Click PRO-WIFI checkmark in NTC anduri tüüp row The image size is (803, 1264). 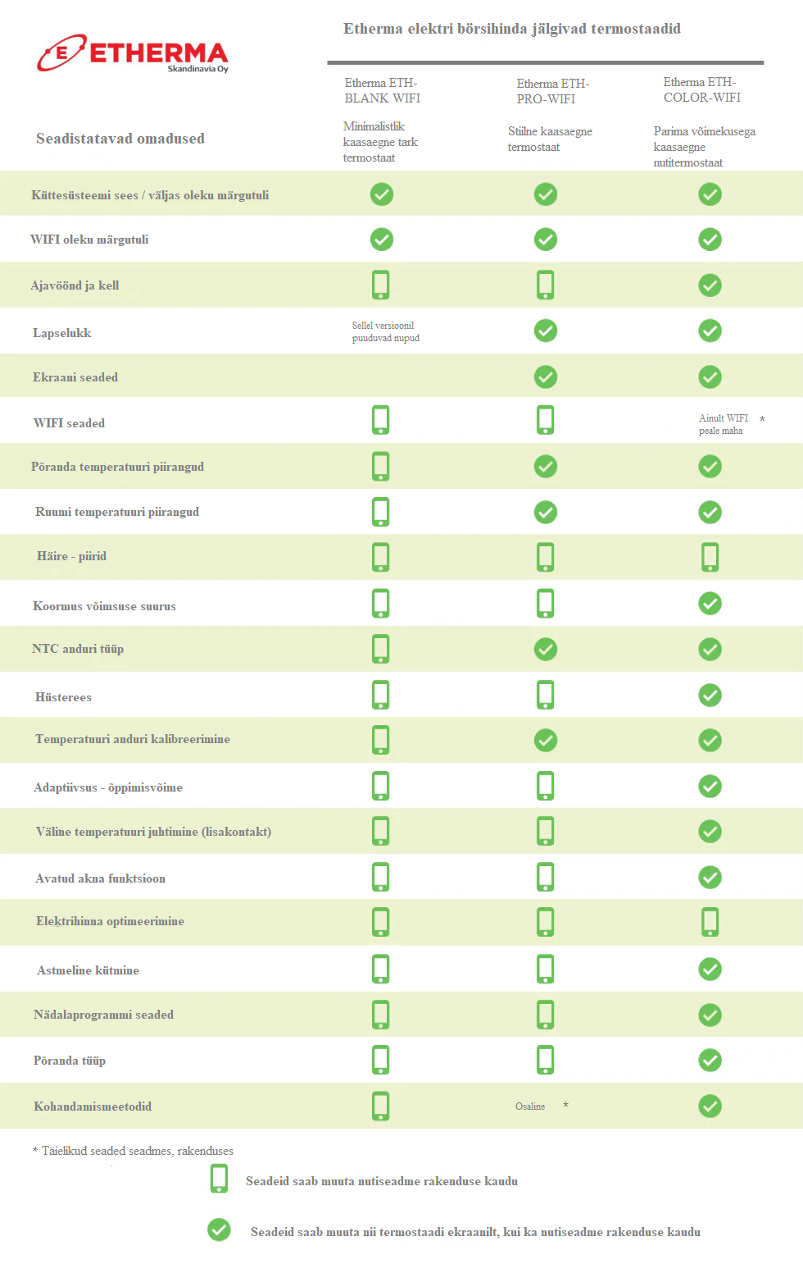(546, 650)
